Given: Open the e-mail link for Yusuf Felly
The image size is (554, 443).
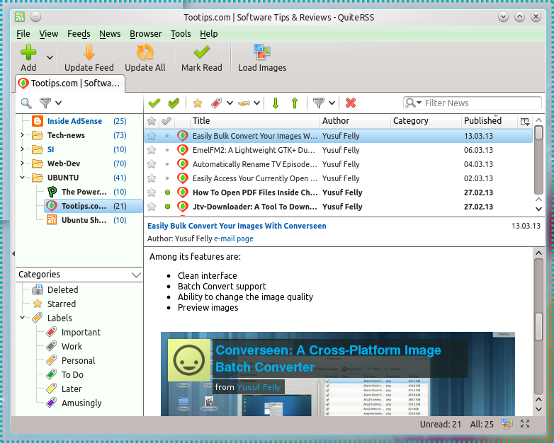Looking at the screenshot, I should 234,238.
